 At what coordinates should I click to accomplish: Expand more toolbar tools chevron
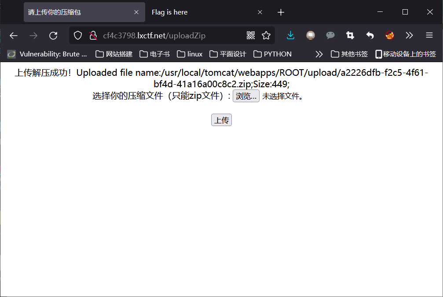click(x=410, y=35)
